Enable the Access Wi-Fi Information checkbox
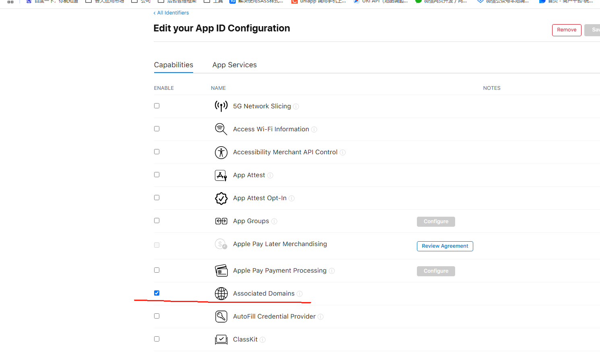 (157, 129)
